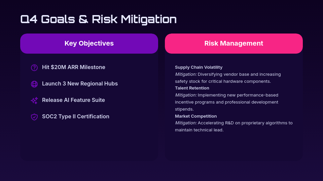Select the Market Competition heading
Screen dimensions: 323x181
point(196,116)
